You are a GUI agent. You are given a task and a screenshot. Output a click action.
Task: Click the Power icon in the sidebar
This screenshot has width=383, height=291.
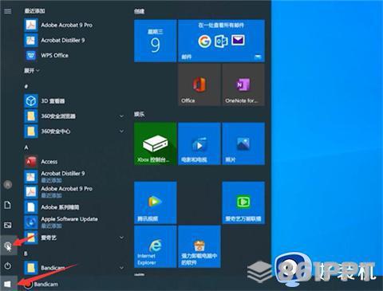pyautogui.click(x=8, y=265)
